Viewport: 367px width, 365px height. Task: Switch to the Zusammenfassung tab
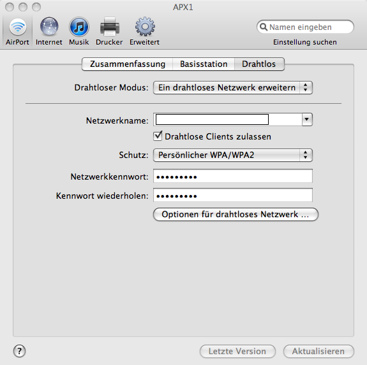(x=127, y=64)
